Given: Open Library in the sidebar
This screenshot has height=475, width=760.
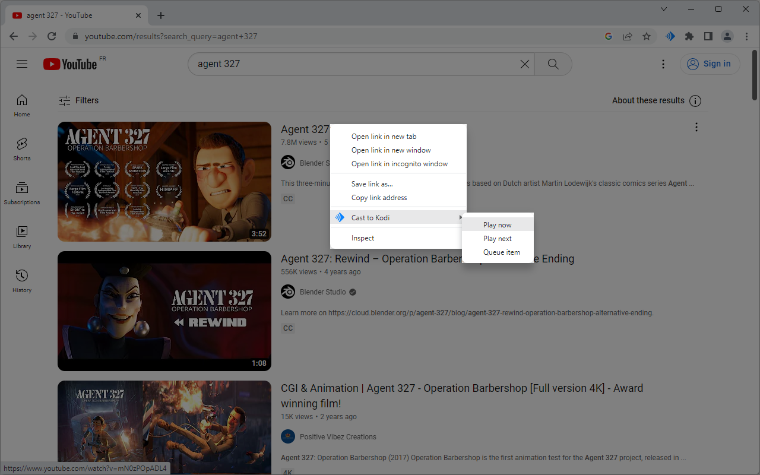Looking at the screenshot, I should [22, 237].
